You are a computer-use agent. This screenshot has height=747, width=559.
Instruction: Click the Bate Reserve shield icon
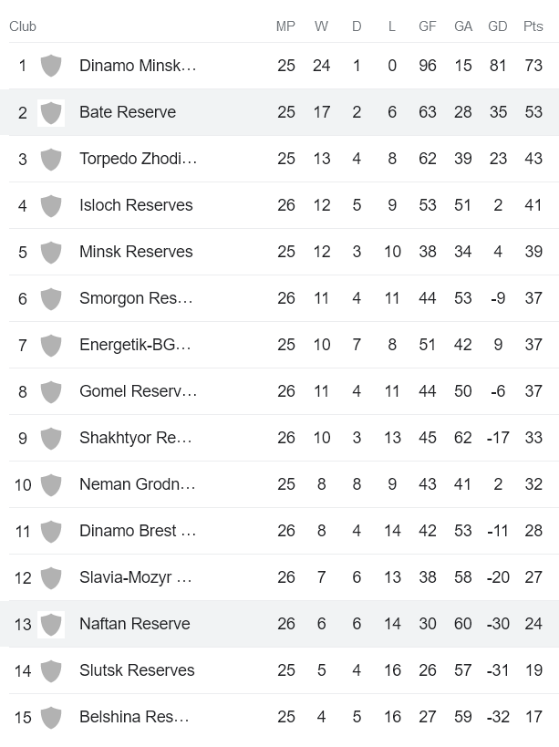tap(51, 111)
